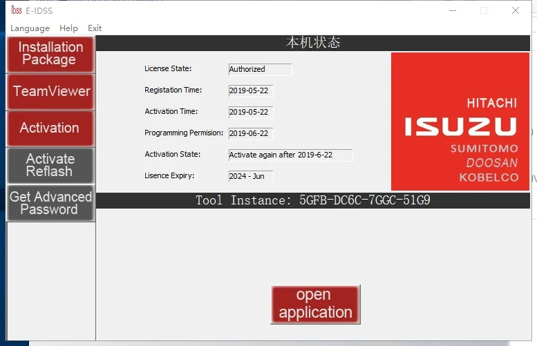
Task: Click the KOBELCO text in logo
Action: coord(489,177)
